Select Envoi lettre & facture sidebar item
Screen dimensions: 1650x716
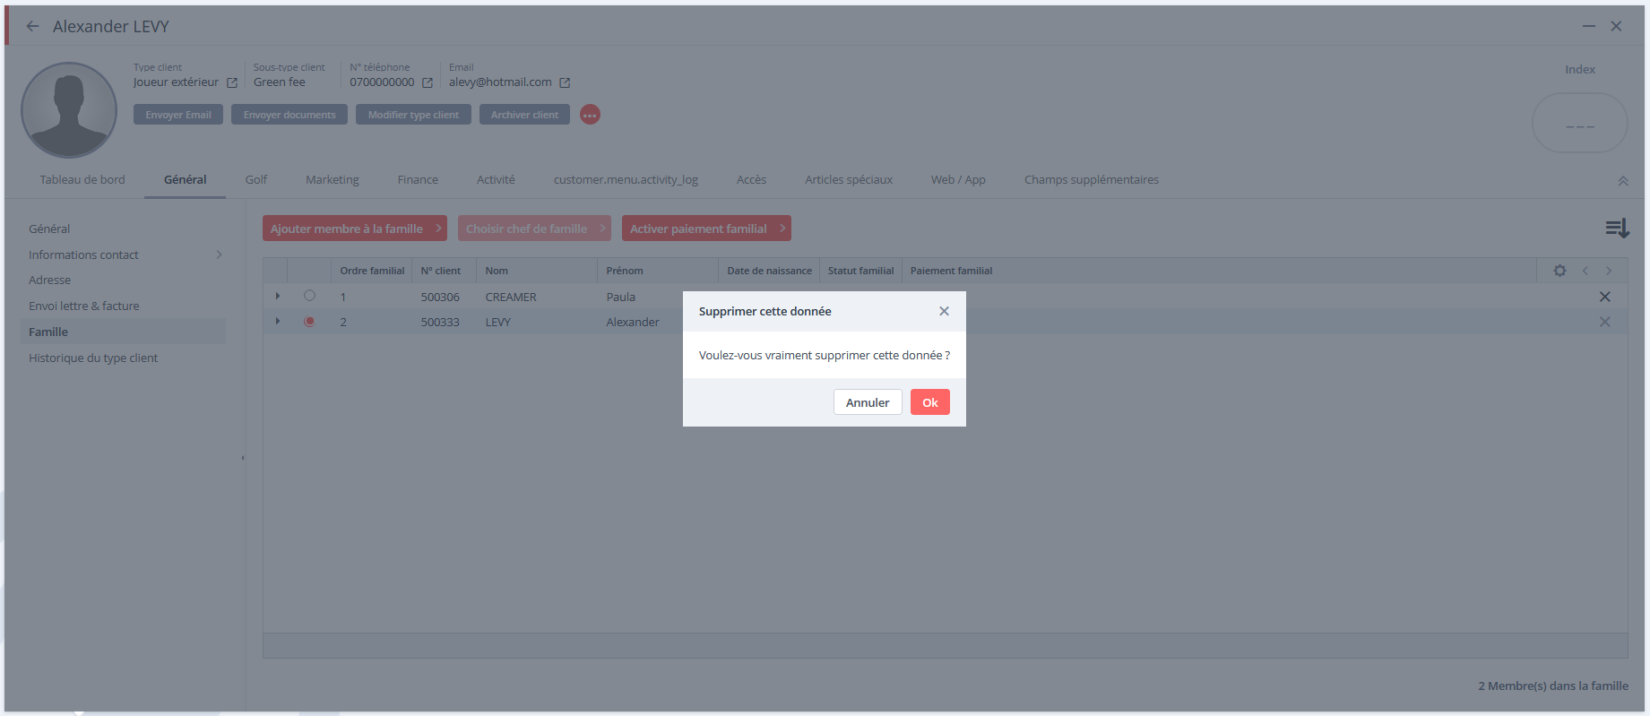click(84, 306)
